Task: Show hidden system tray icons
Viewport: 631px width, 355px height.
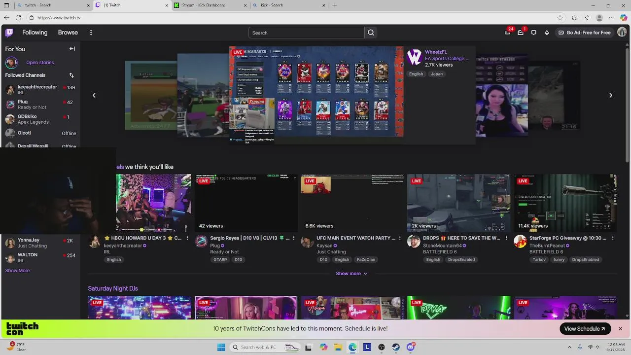Action: click(569, 347)
